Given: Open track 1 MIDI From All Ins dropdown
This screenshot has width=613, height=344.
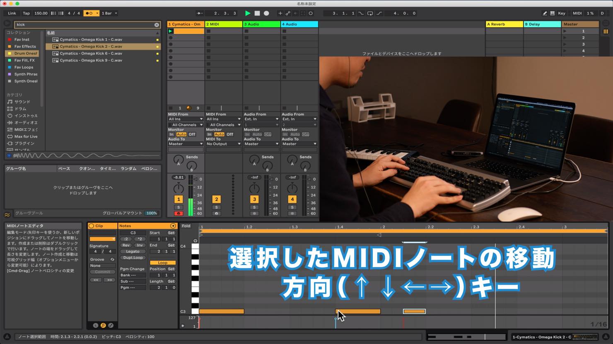Looking at the screenshot, I should tap(185, 119).
